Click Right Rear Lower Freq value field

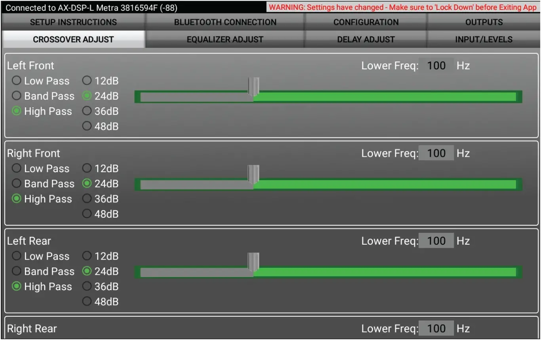[436, 328]
